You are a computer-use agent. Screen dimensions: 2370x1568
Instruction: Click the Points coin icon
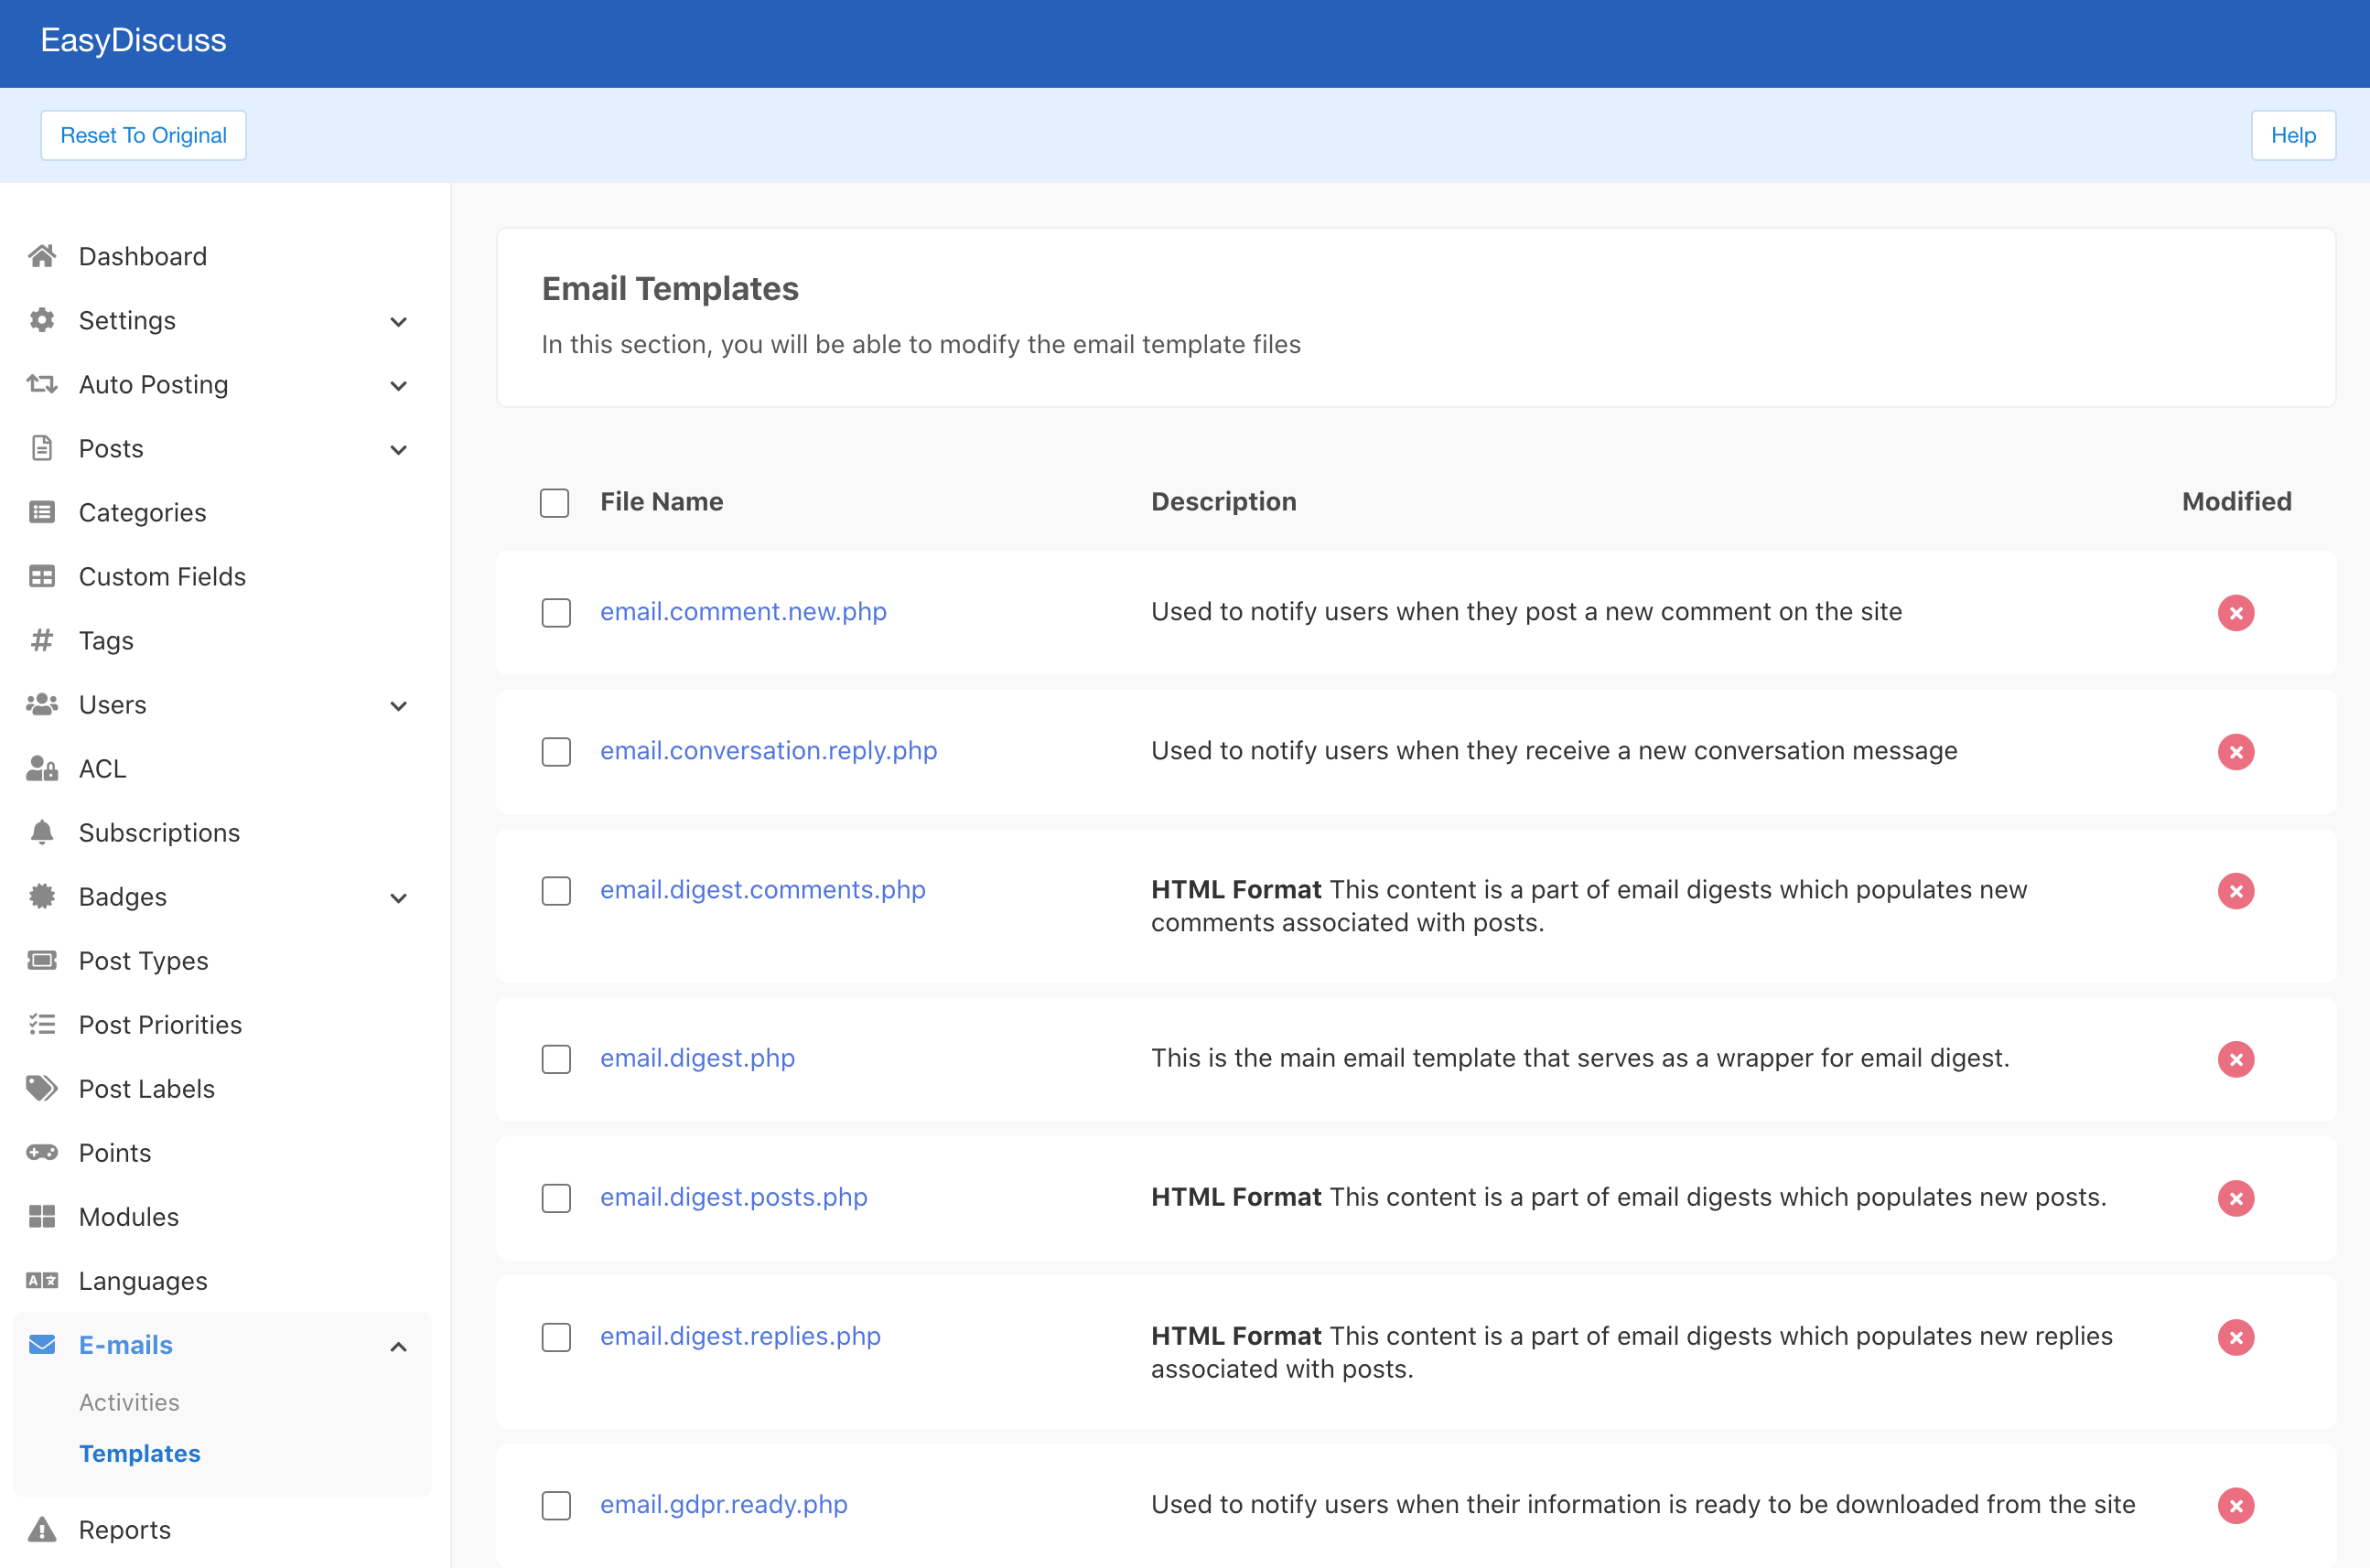41,1152
